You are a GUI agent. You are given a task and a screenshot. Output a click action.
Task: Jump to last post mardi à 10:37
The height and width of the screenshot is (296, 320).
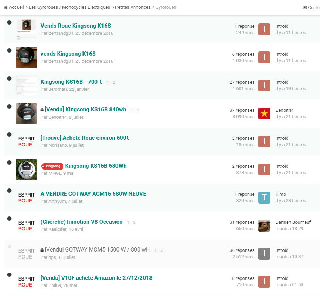(289, 257)
